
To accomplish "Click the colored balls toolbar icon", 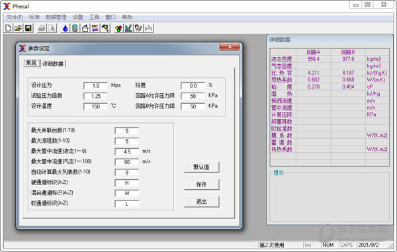I will (118, 28).
